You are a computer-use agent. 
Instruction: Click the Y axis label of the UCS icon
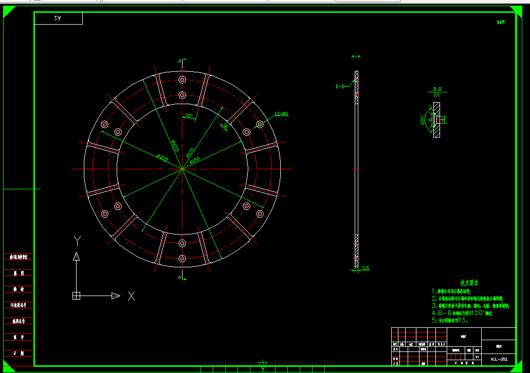(x=78, y=241)
